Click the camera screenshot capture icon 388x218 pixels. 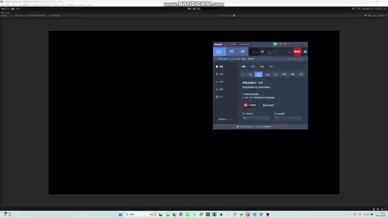(305, 52)
